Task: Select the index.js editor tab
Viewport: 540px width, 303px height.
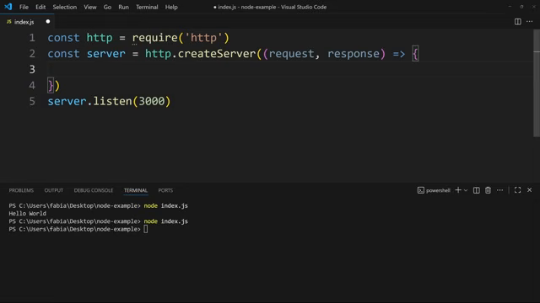Action: pyautogui.click(x=27, y=22)
